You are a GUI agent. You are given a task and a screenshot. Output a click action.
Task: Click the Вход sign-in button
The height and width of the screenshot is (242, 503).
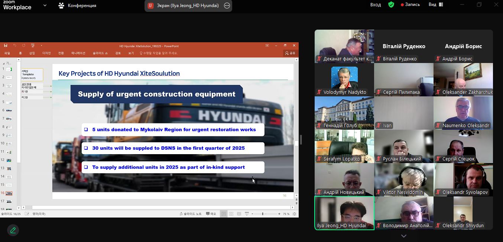[x=376, y=4]
